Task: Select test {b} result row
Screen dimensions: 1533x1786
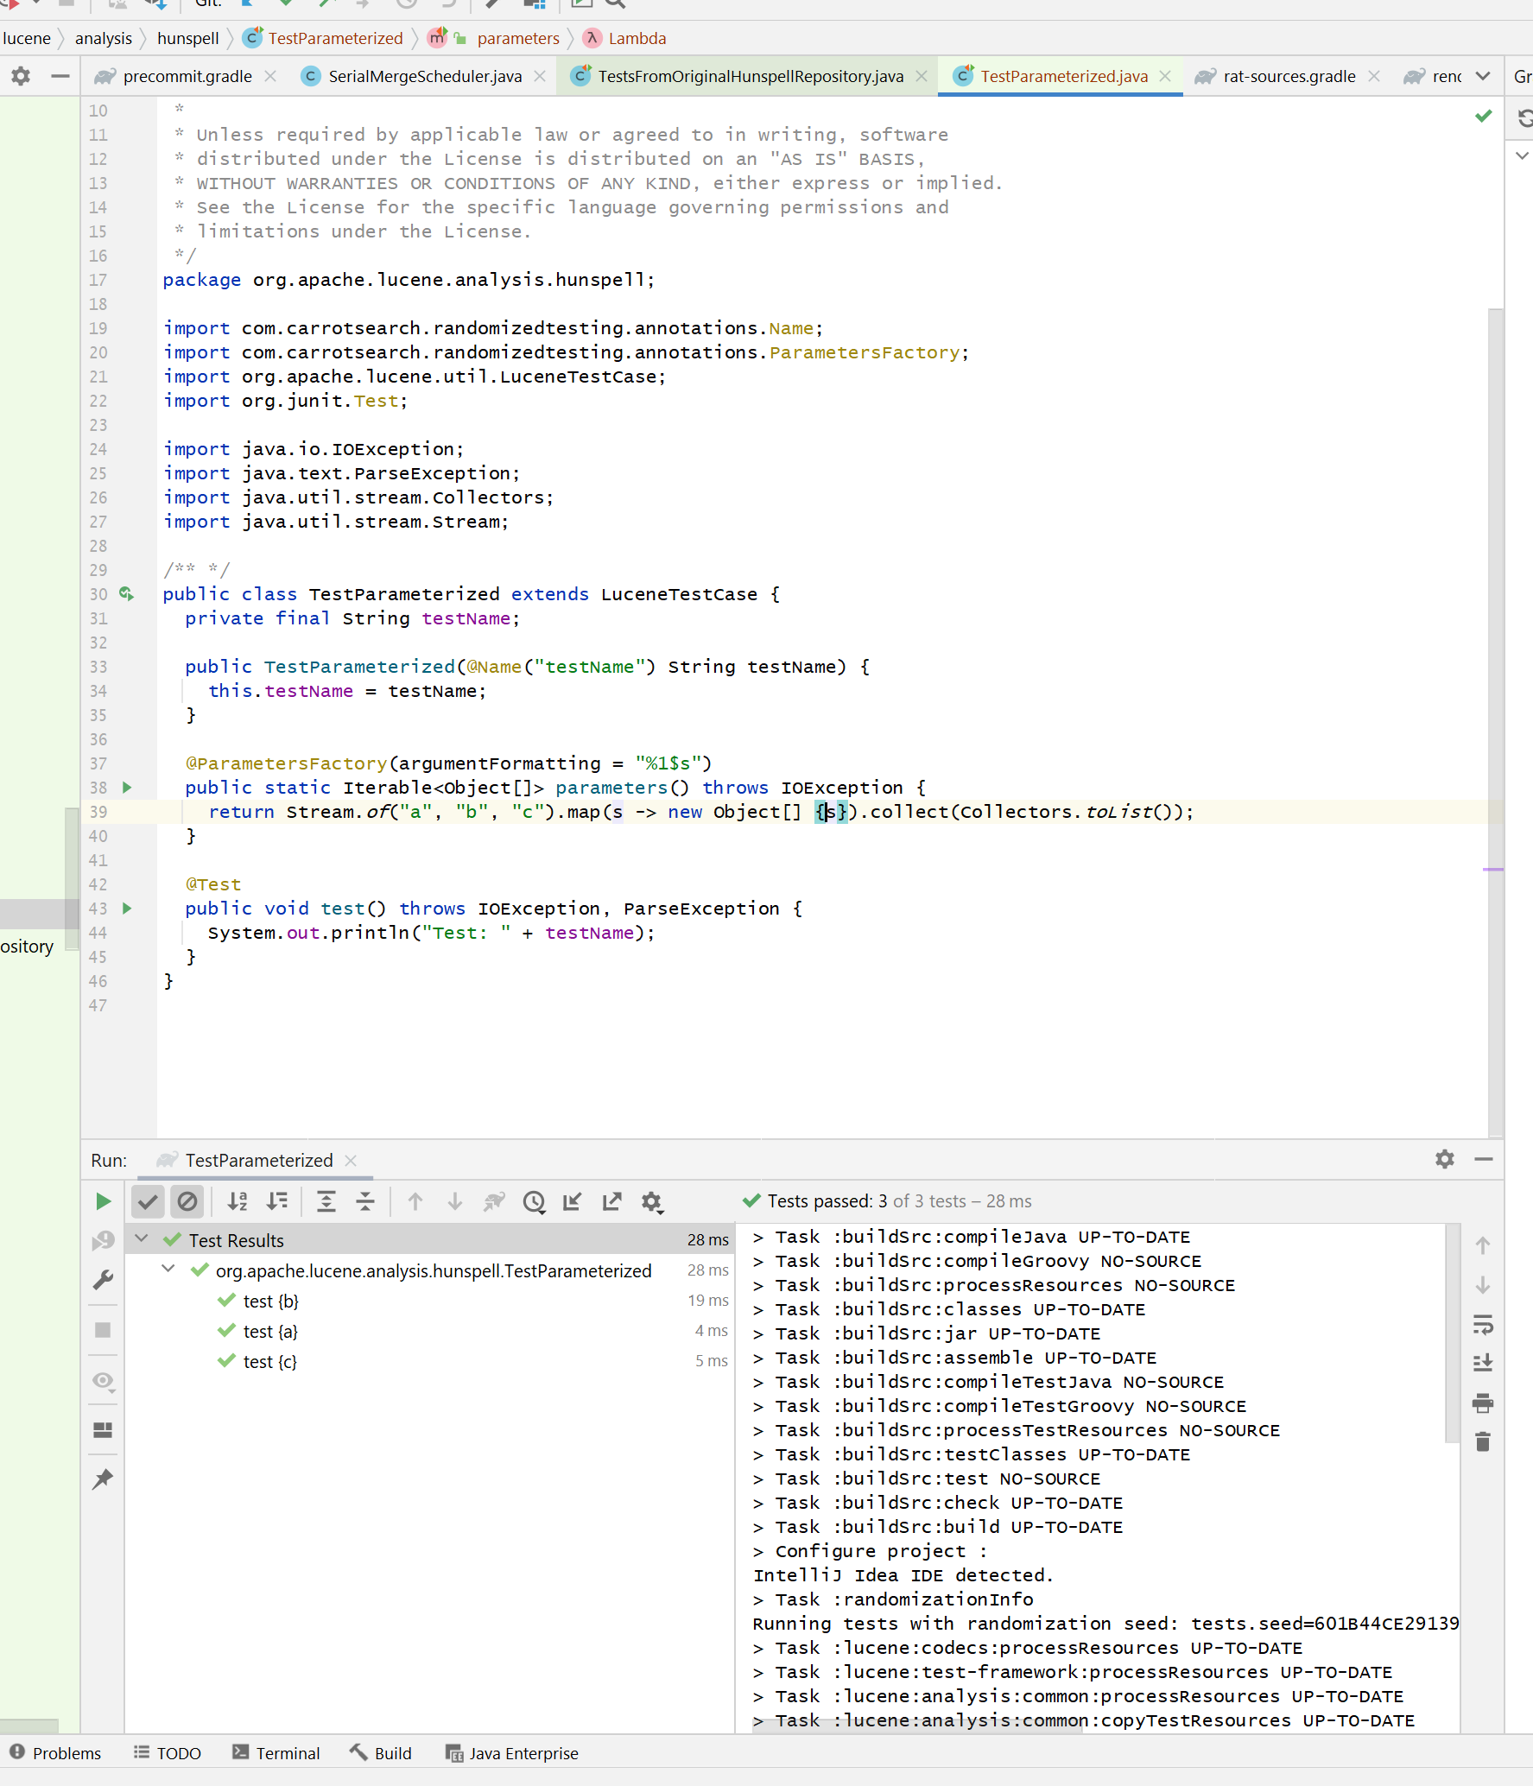Action: pyautogui.click(x=429, y=1301)
